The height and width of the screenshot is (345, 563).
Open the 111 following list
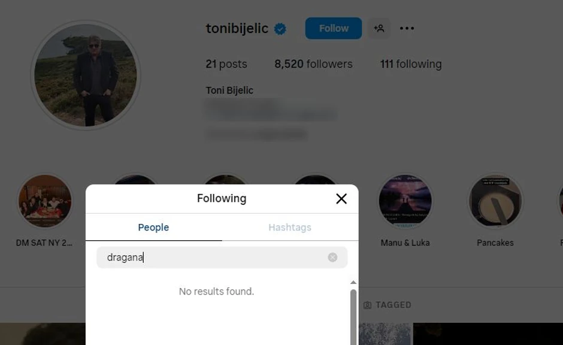click(x=411, y=63)
